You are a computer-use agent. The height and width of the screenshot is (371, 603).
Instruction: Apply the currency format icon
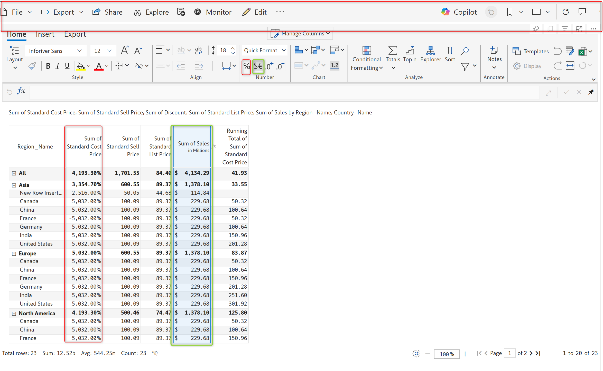tap(258, 66)
